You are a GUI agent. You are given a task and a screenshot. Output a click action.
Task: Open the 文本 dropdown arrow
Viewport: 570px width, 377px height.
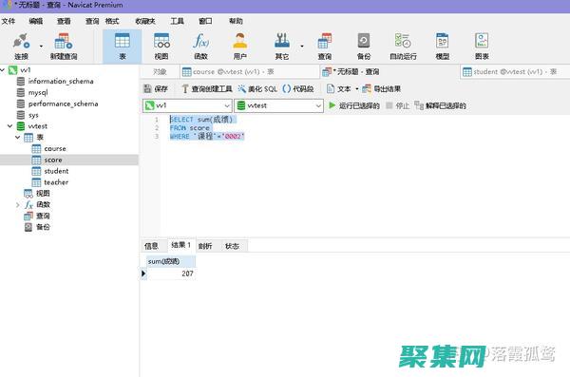tap(356, 88)
